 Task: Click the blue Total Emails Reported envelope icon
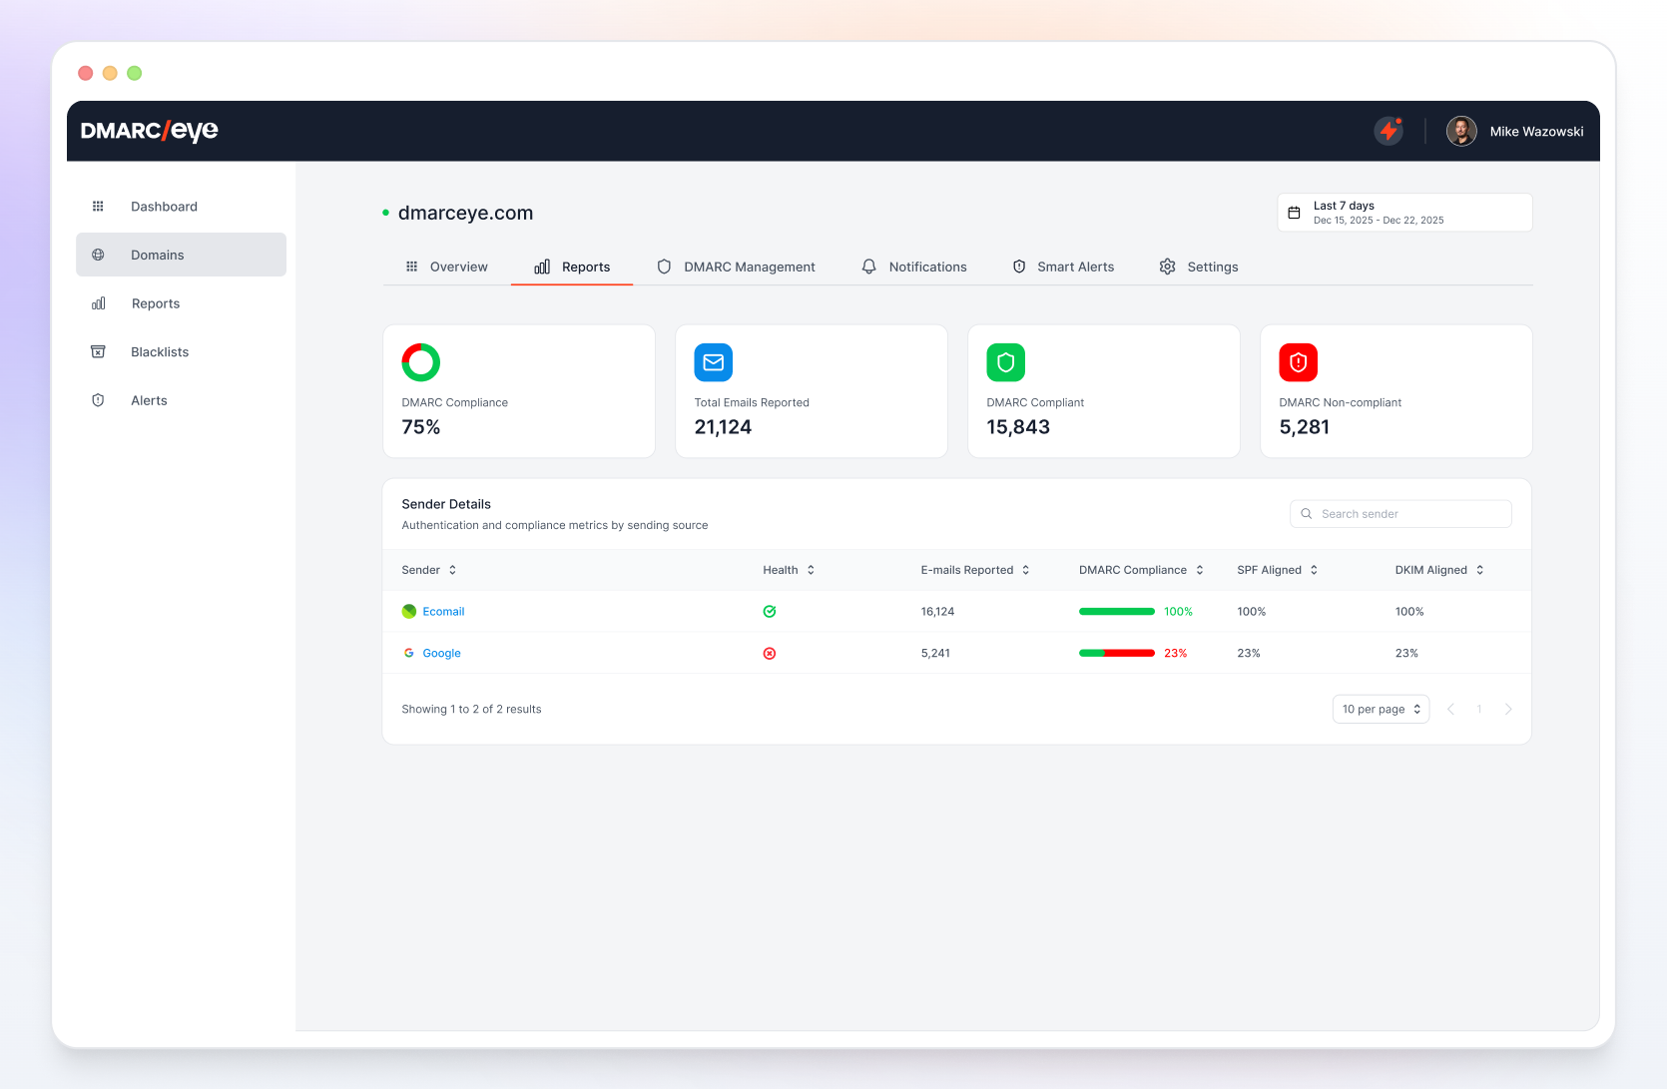(714, 362)
